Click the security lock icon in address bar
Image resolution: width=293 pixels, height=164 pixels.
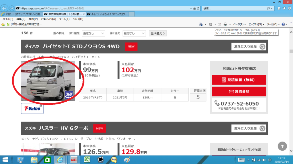pyautogui.click(x=195, y=8)
